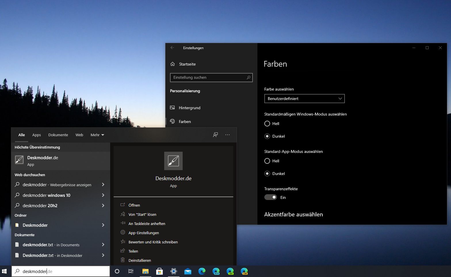Select Hell for Standard-App-Modus

267,161
